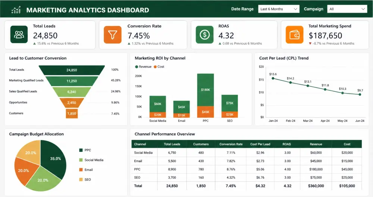Click the SEO customers cell 160
Image resolution: width=373 pixels, height=197 pixels.
point(201,178)
